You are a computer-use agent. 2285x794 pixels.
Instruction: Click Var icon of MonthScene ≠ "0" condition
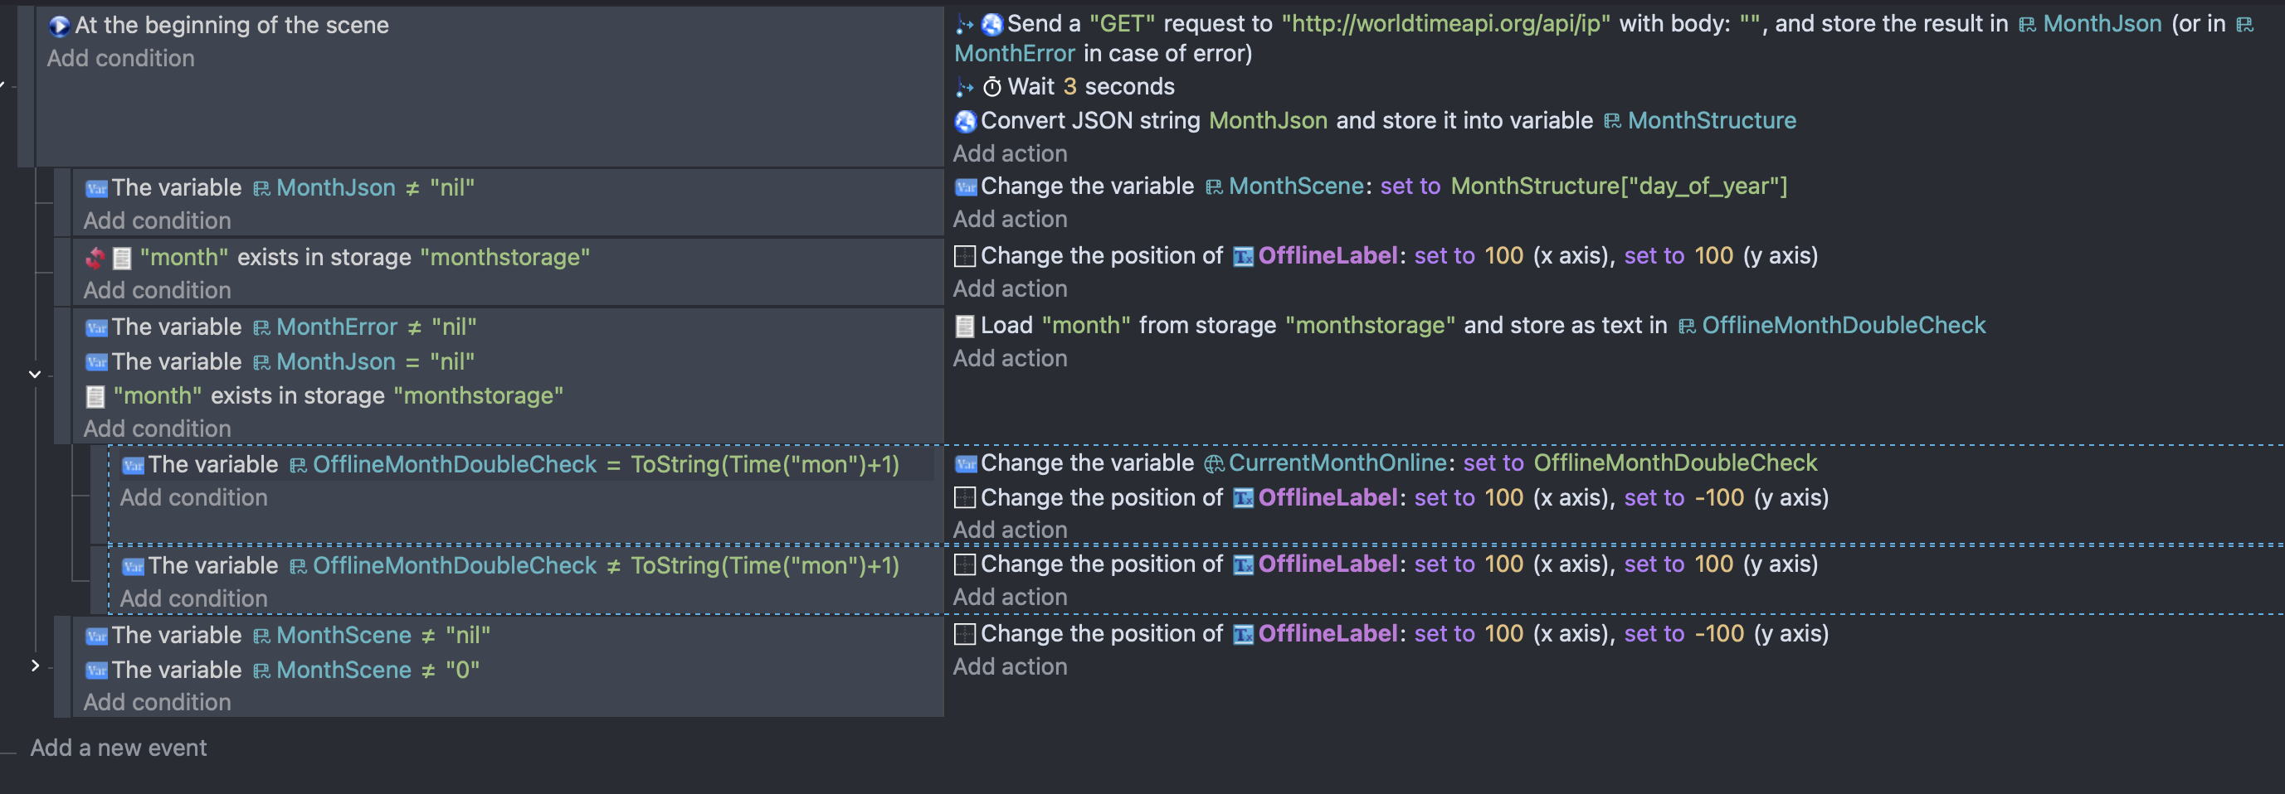(95, 671)
